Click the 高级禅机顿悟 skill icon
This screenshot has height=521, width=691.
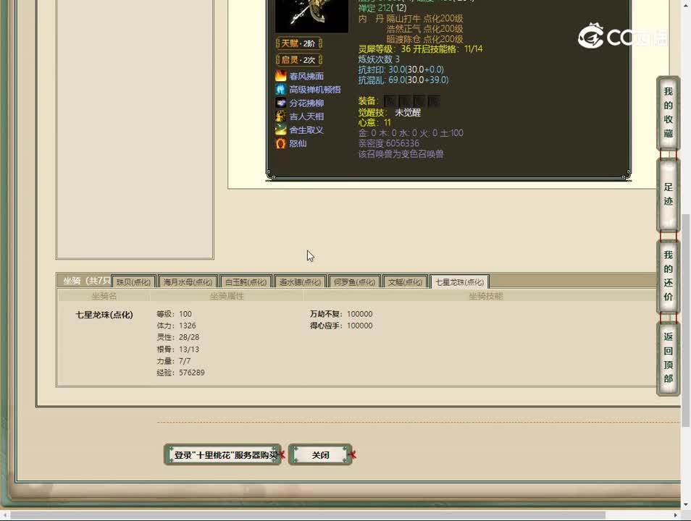pos(280,90)
